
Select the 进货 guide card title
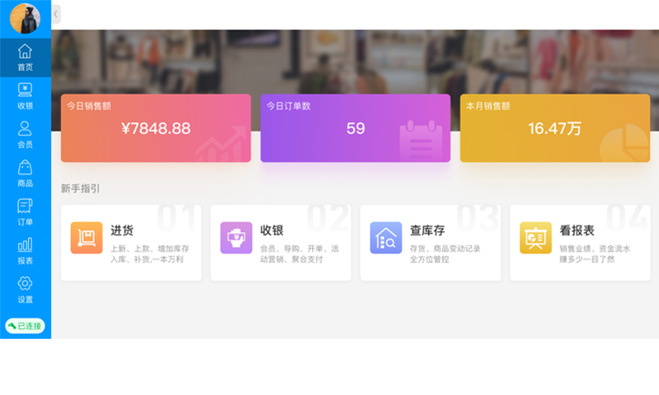(x=122, y=230)
